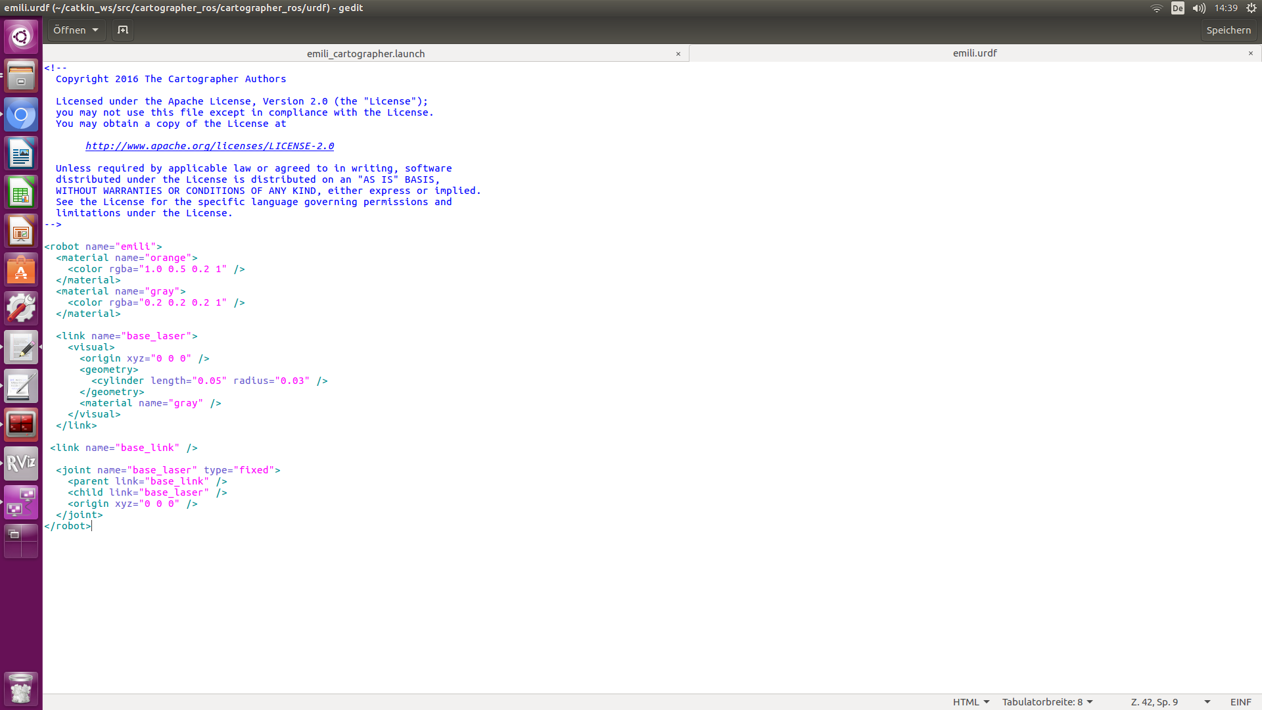Open the Apache license URL link

(x=209, y=146)
